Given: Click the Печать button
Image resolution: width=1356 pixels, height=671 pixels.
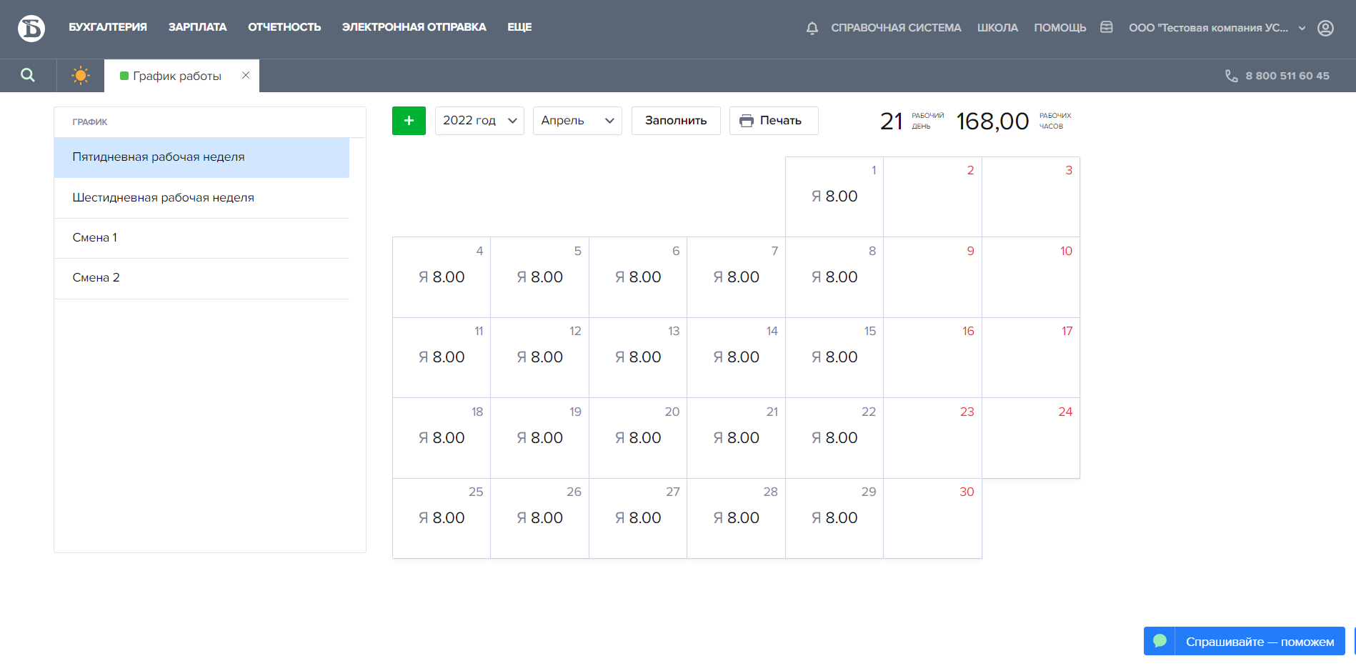Looking at the screenshot, I should point(774,121).
